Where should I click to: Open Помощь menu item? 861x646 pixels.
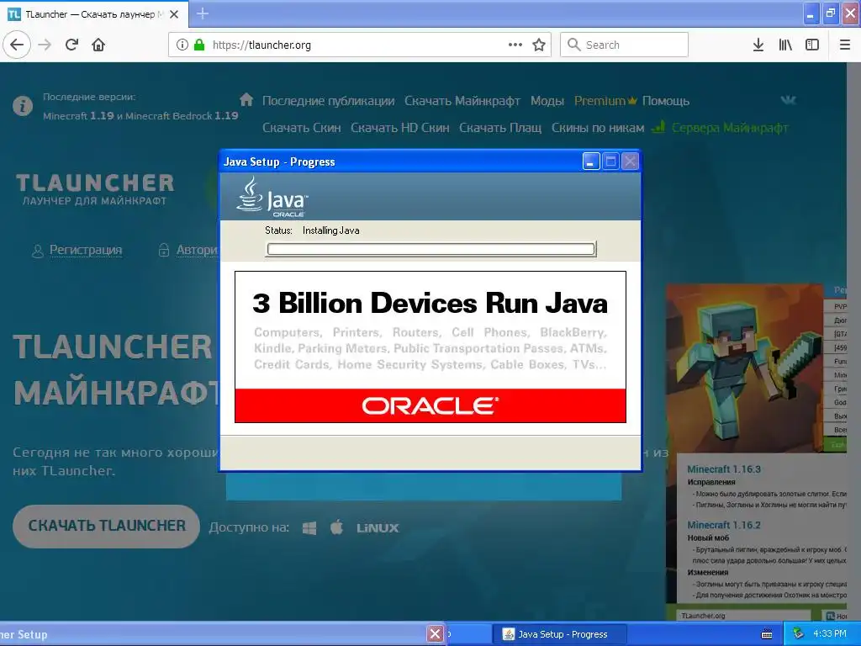666,101
